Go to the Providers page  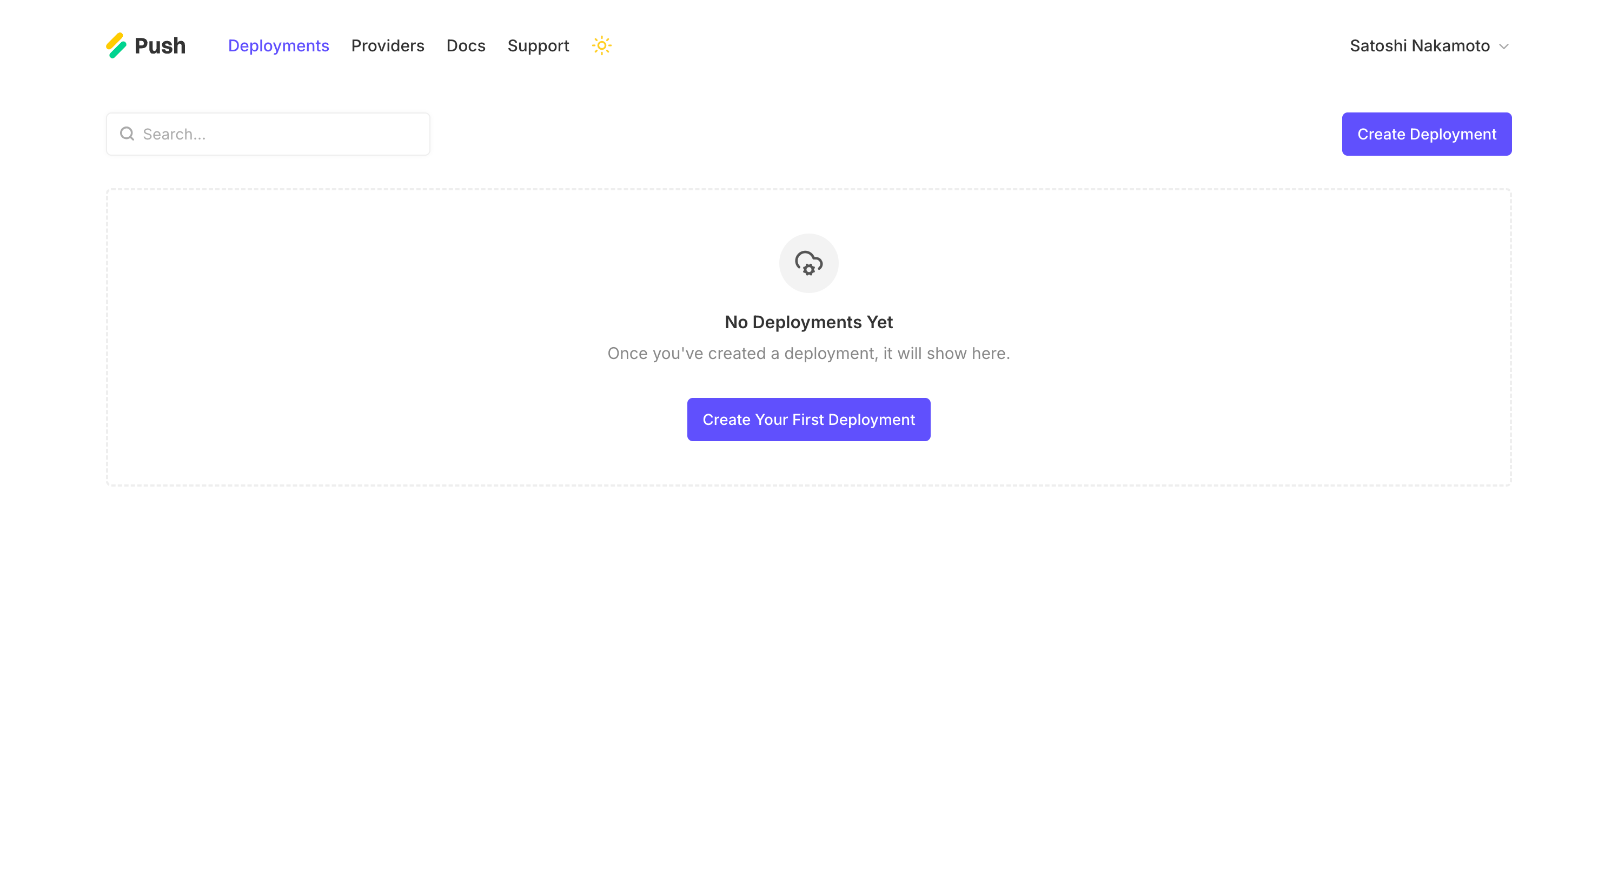pyautogui.click(x=388, y=46)
